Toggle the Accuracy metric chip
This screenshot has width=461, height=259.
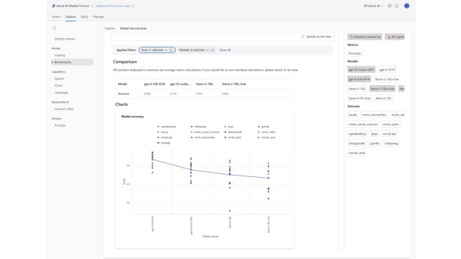(354, 53)
